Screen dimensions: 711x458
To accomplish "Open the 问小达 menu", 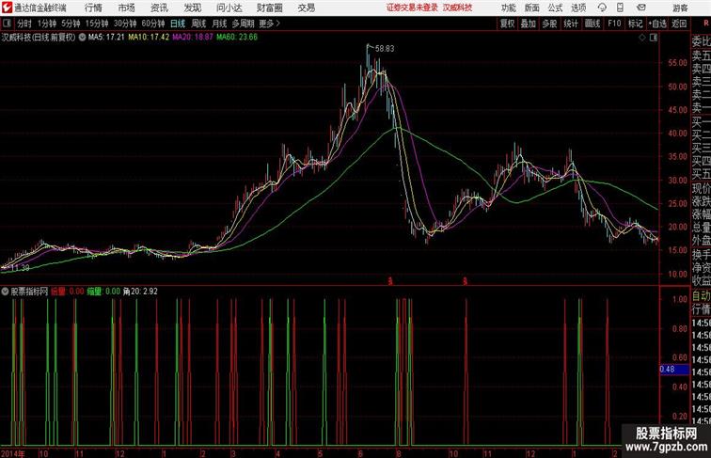I will (x=229, y=8).
